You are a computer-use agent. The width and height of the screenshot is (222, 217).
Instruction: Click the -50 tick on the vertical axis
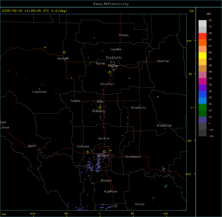189,141
